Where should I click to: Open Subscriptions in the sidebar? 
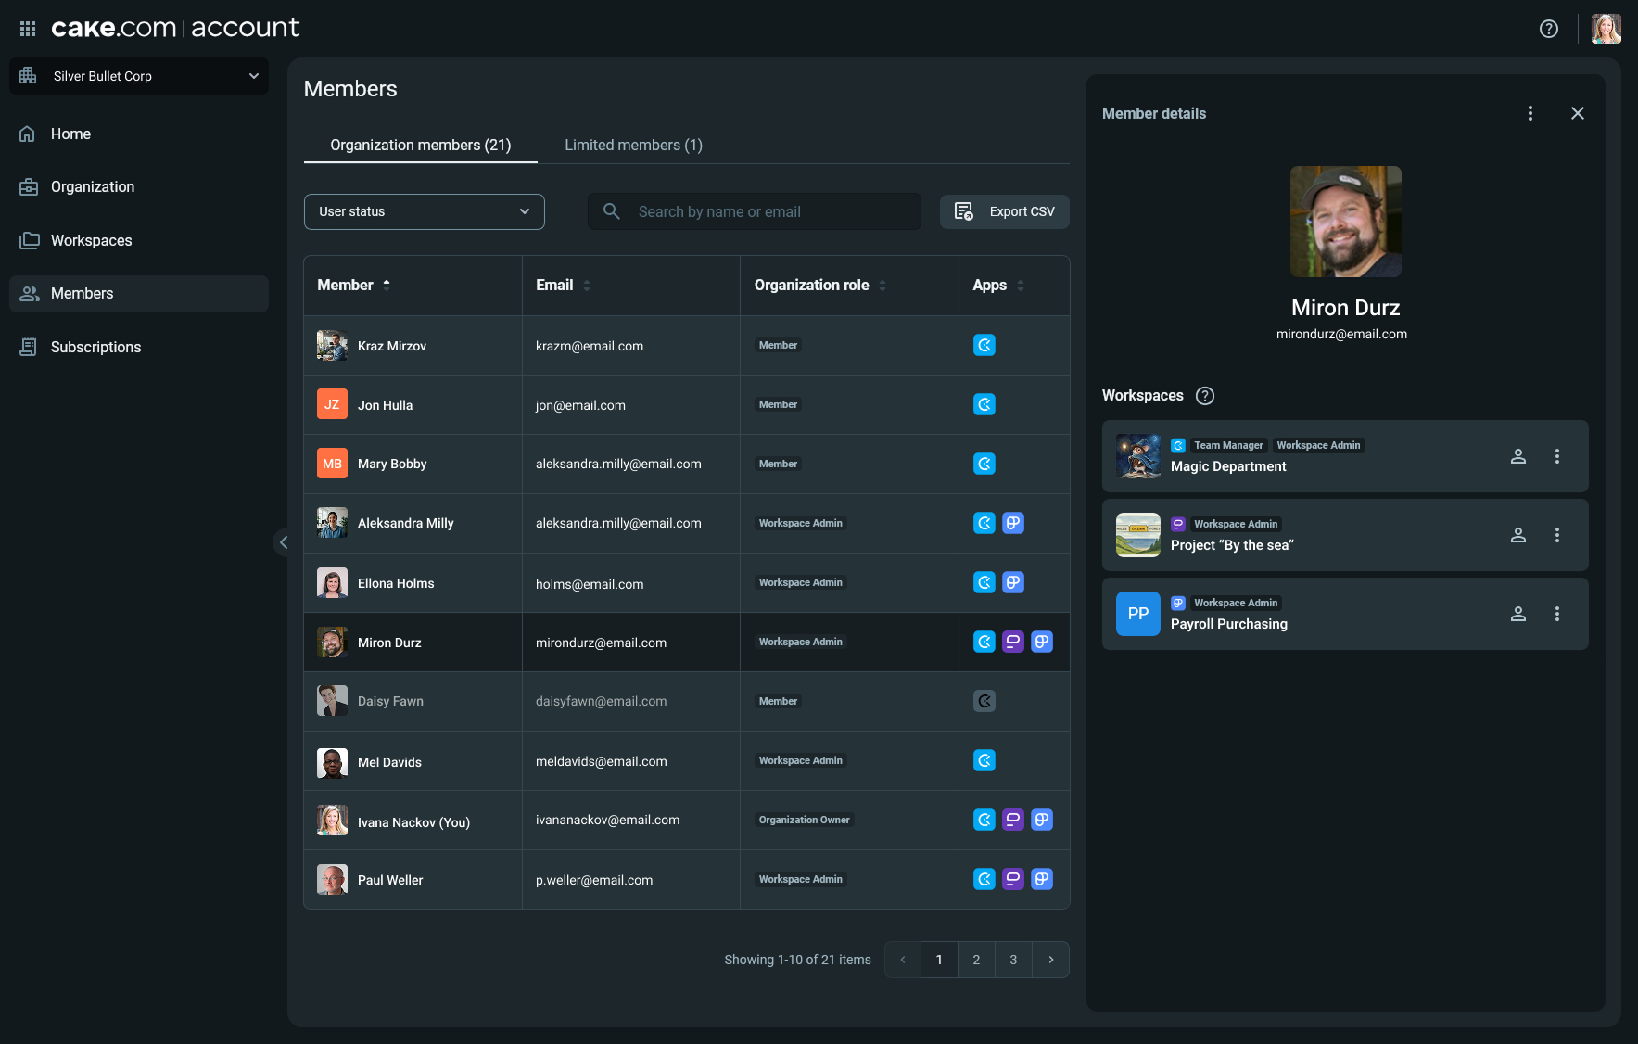tap(95, 347)
